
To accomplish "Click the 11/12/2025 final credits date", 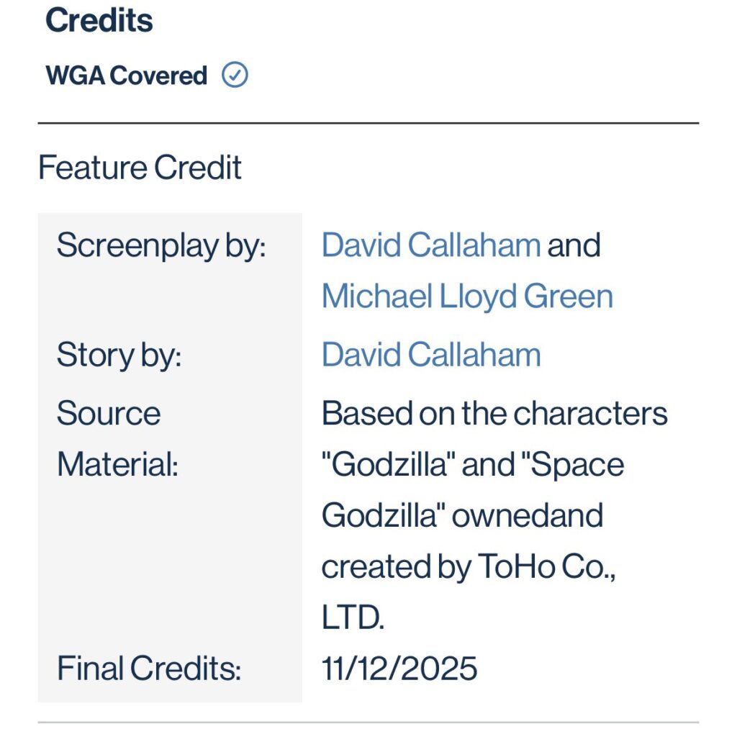I will point(399,669).
